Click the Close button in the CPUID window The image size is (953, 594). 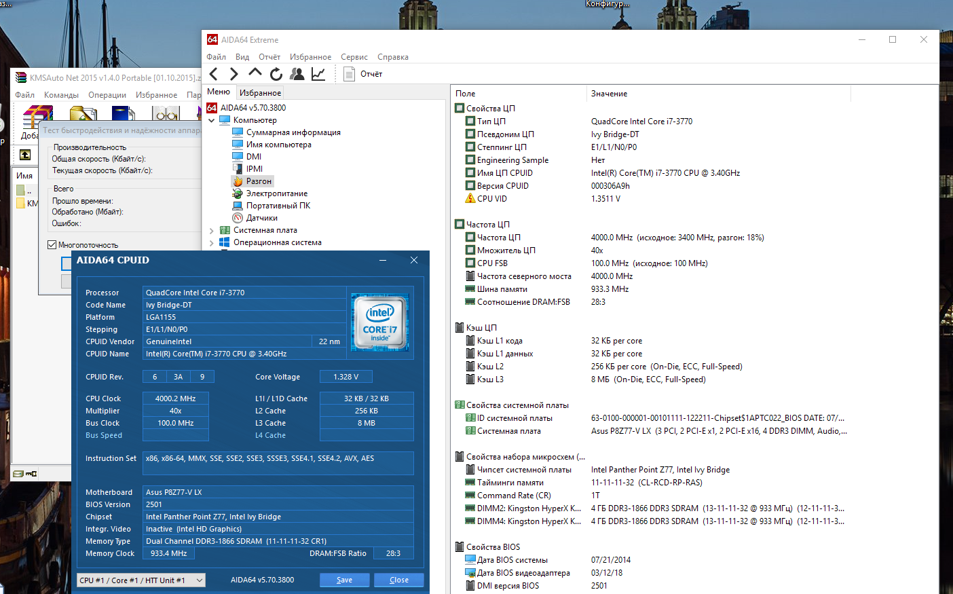pos(399,580)
